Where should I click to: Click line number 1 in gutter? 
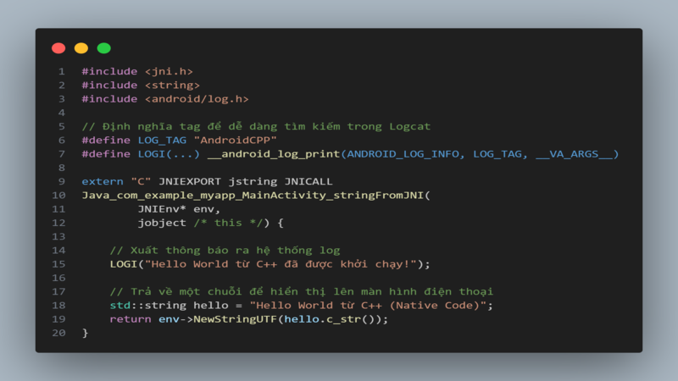click(62, 71)
